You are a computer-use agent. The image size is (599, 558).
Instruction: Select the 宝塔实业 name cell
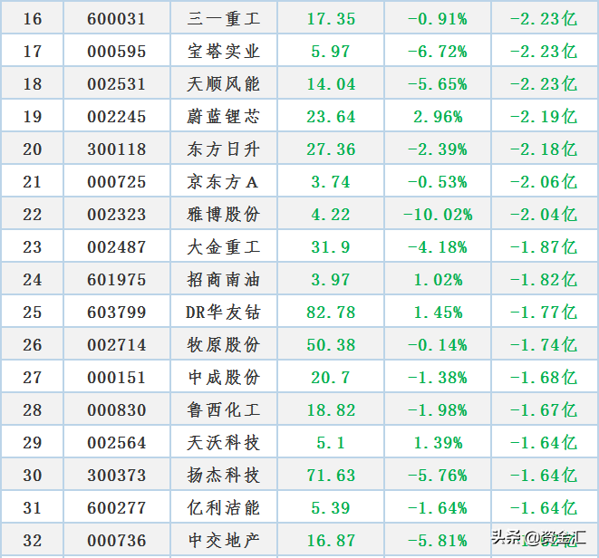tap(224, 51)
